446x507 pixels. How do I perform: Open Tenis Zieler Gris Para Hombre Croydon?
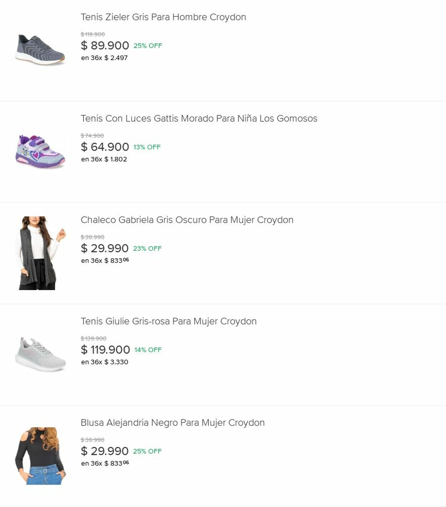163,17
